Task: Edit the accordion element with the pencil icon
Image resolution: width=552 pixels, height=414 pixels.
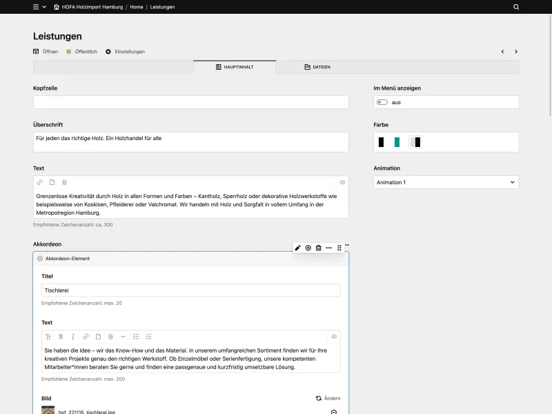Action: coord(297,248)
